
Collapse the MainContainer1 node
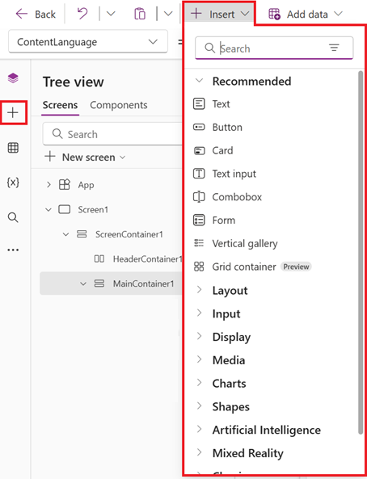(x=83, y=284)
